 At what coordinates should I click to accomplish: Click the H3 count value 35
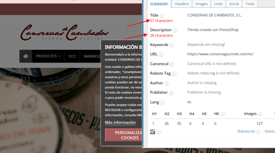point(179,124)
